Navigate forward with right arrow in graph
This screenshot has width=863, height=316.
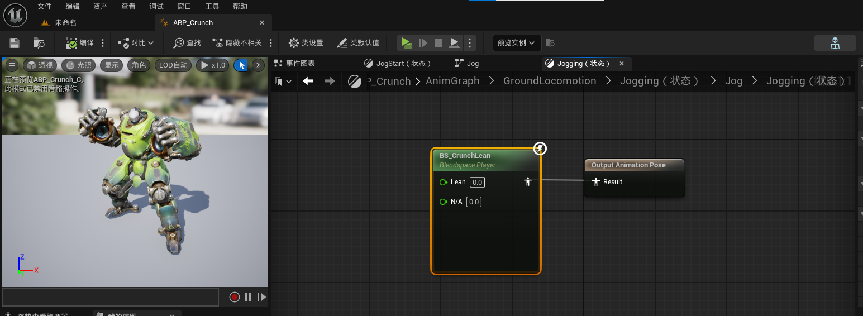click(x=330, y=82)
